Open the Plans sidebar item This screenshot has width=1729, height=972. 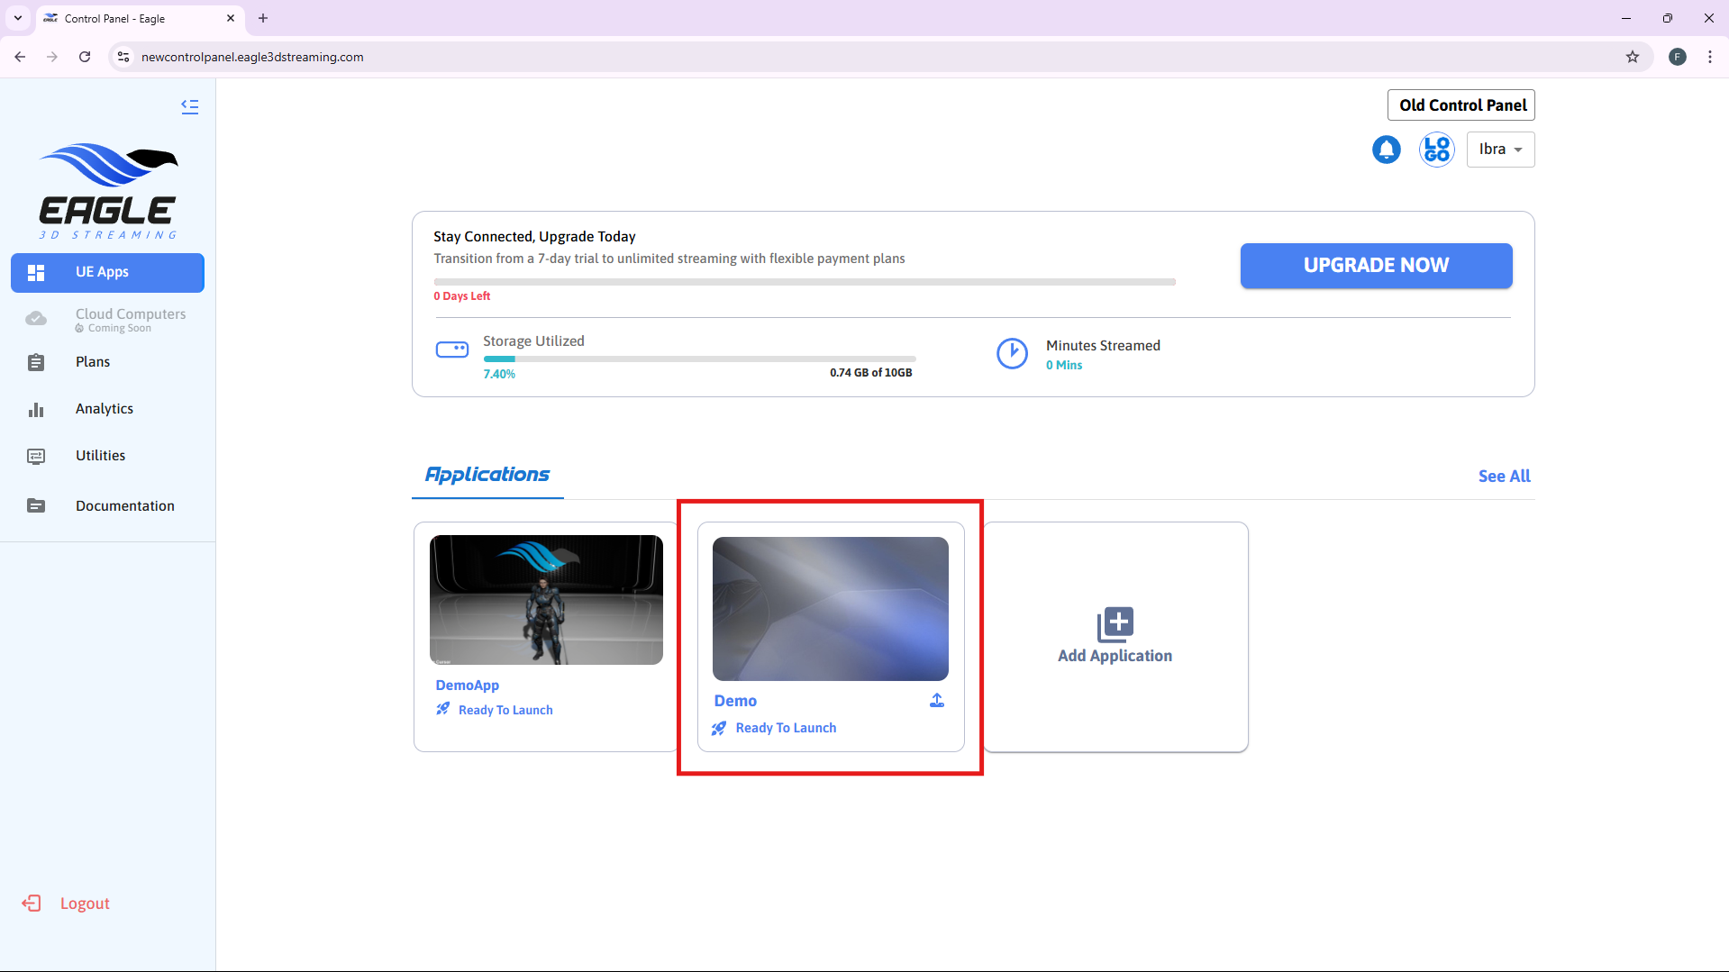93,362
